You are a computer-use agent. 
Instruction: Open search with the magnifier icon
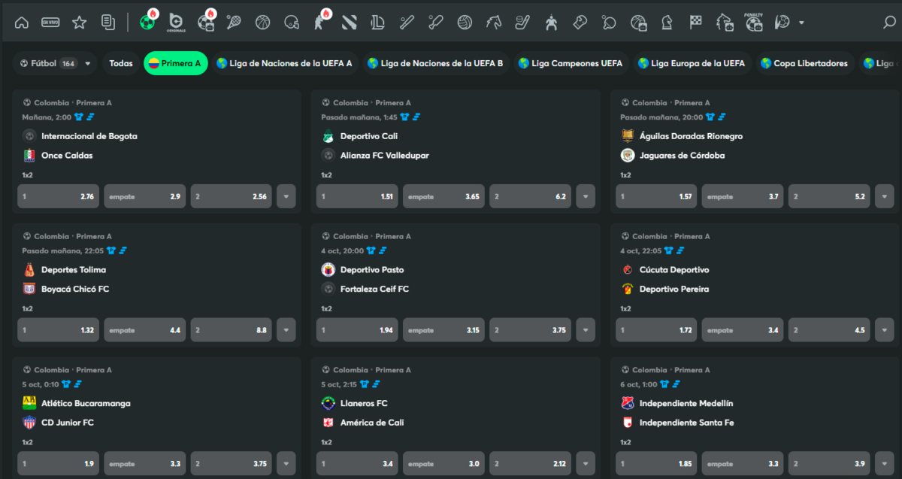pyautogui.click(x=890, y=23)
